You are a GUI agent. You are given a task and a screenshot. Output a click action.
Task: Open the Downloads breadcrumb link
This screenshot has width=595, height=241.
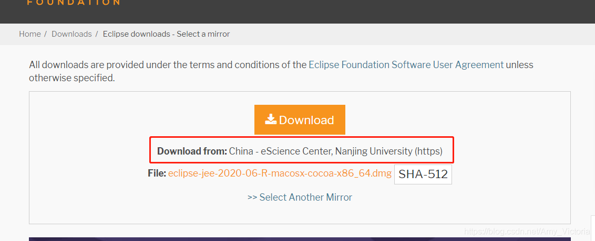coord(71,34)
